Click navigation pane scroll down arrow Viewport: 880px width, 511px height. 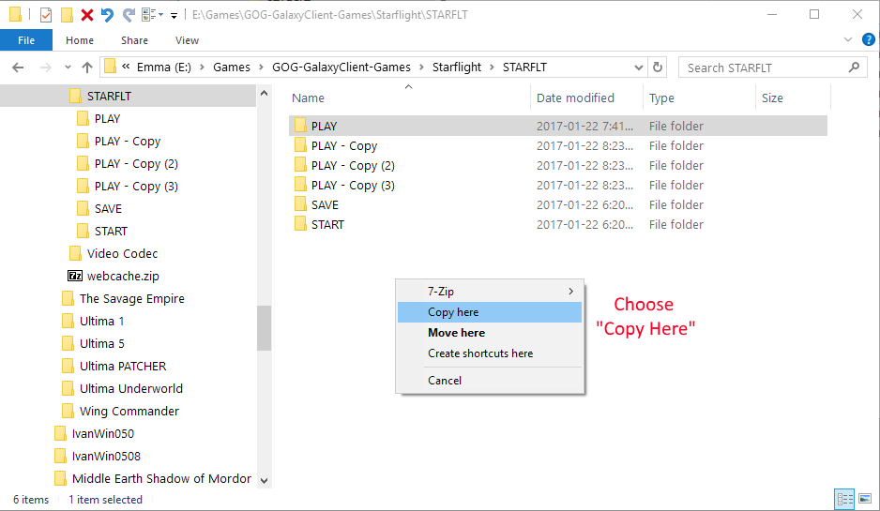(265, 480)
